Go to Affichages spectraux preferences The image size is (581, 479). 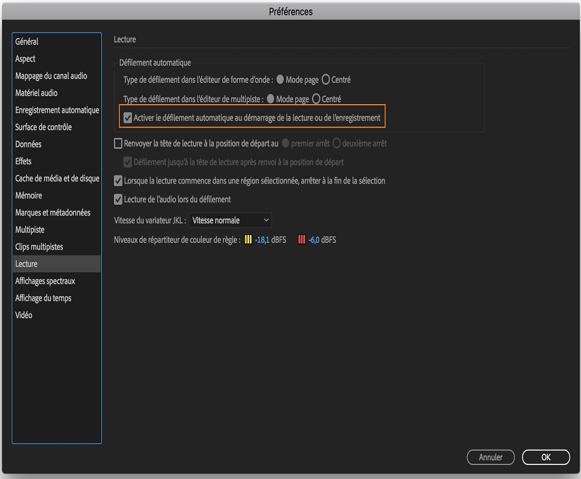[45, 281]
